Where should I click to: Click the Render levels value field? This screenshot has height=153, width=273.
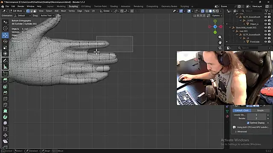(x=256, y=118)
